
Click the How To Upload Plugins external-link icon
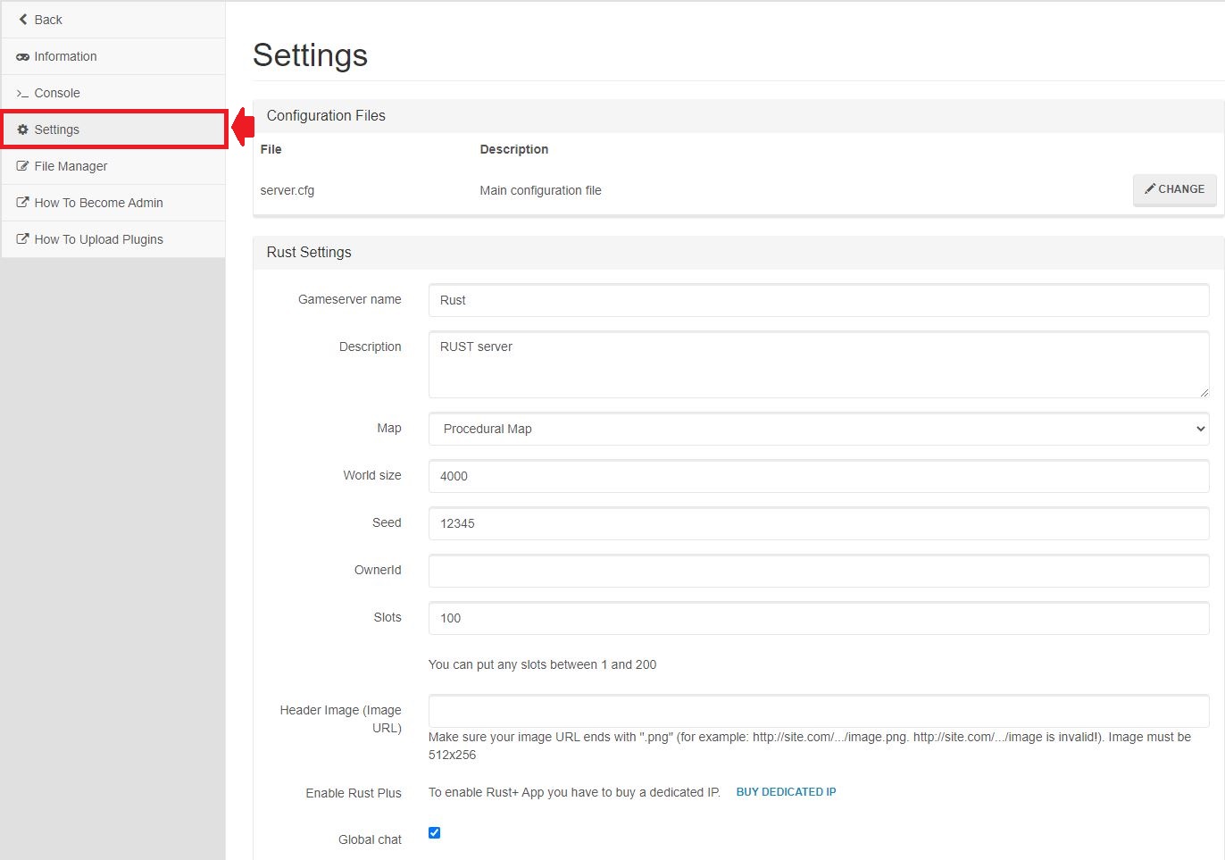(23, 239)
